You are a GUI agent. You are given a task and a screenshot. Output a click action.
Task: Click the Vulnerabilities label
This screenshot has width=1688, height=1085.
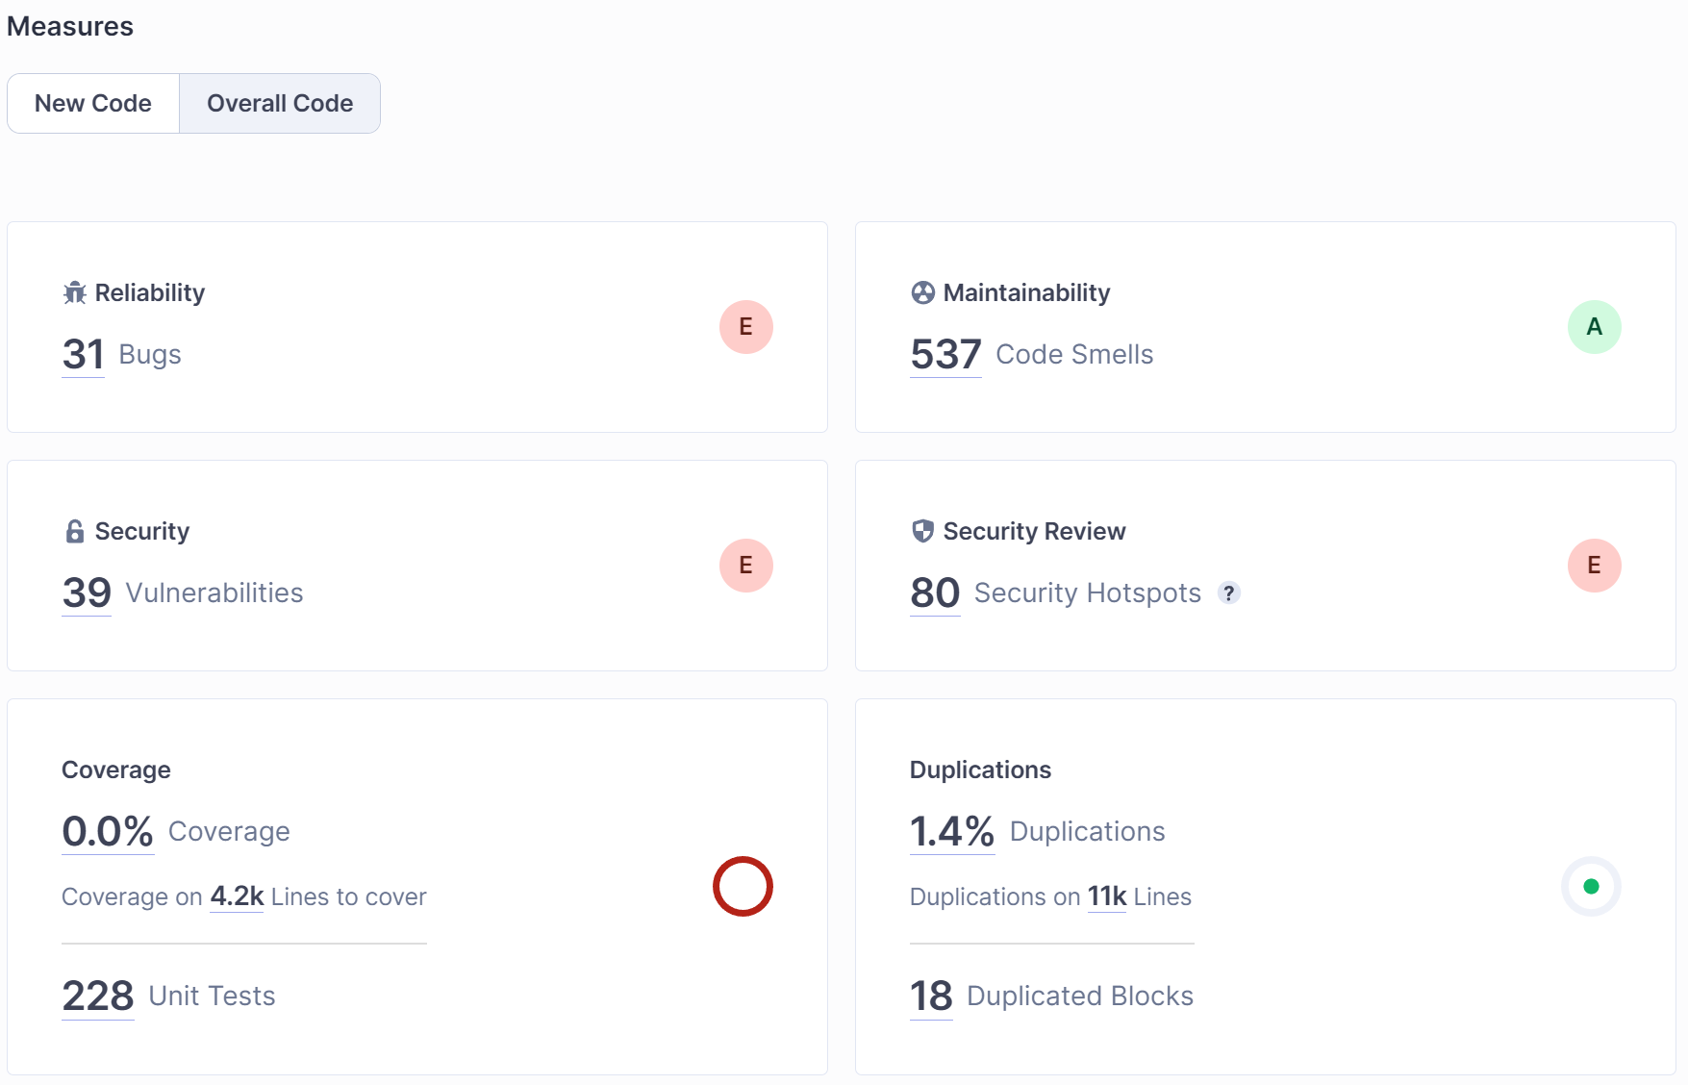pyautogui.click(x=214, y=593)
